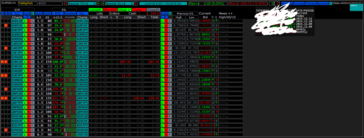Click R button beside SIM Auto

click(x=32, y=13)
